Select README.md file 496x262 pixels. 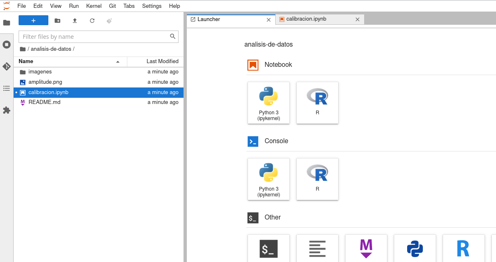click(x=98, y=102)
